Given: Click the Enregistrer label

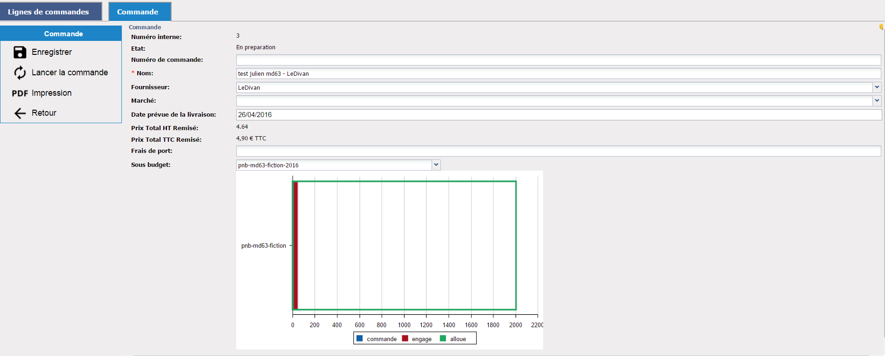Looking at the screenshot, I should (52, 52).
